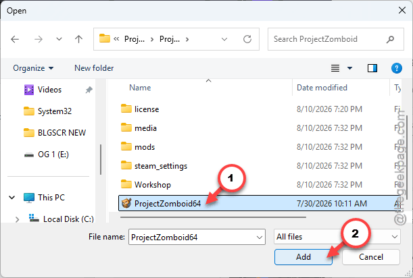Click license date 8/10/2026 7:20 PM
Image resolution: width=413 pixels, height=278 pixels.
329,109
